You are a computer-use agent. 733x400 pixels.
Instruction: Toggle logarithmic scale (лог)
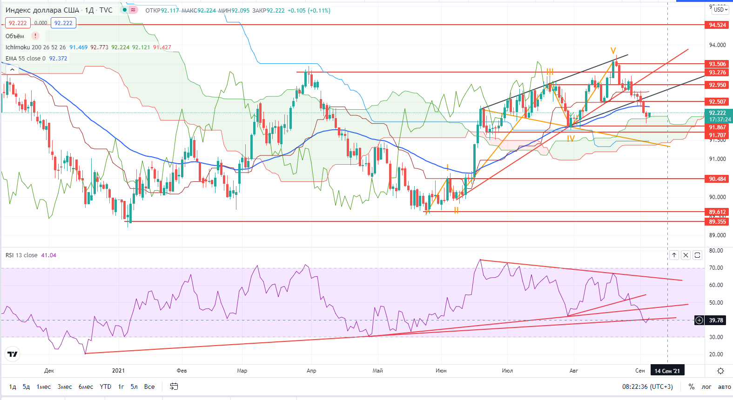706,387
